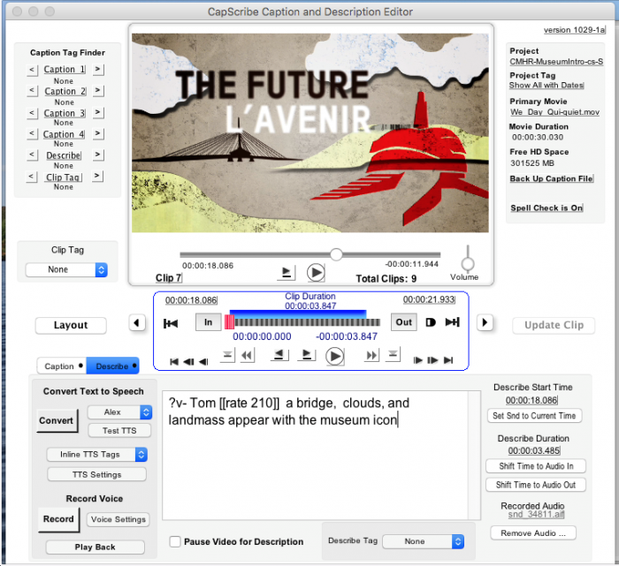
Task: Click hourglass icon beside the rewind arrows
Action: click(x=227, y=355)
